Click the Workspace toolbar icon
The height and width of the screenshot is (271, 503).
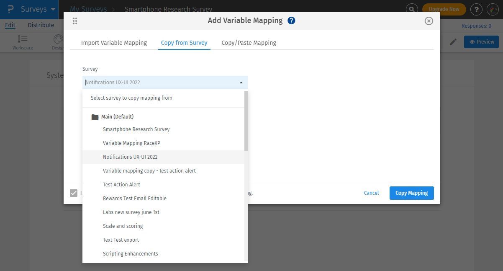pos(23,42)
